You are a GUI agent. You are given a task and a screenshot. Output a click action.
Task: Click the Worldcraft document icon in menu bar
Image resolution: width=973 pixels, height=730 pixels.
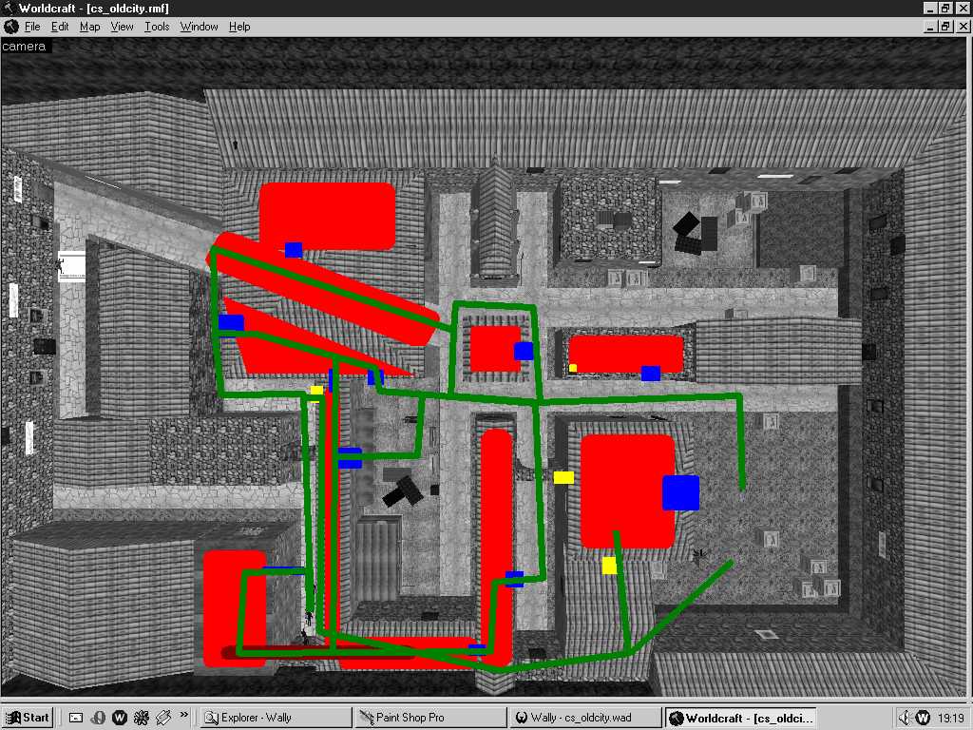(11, 27)
